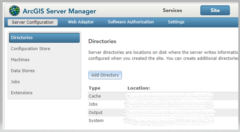Select the Cache directory row
The height and width of the screenshot is (132, 240).
point(163,96)
